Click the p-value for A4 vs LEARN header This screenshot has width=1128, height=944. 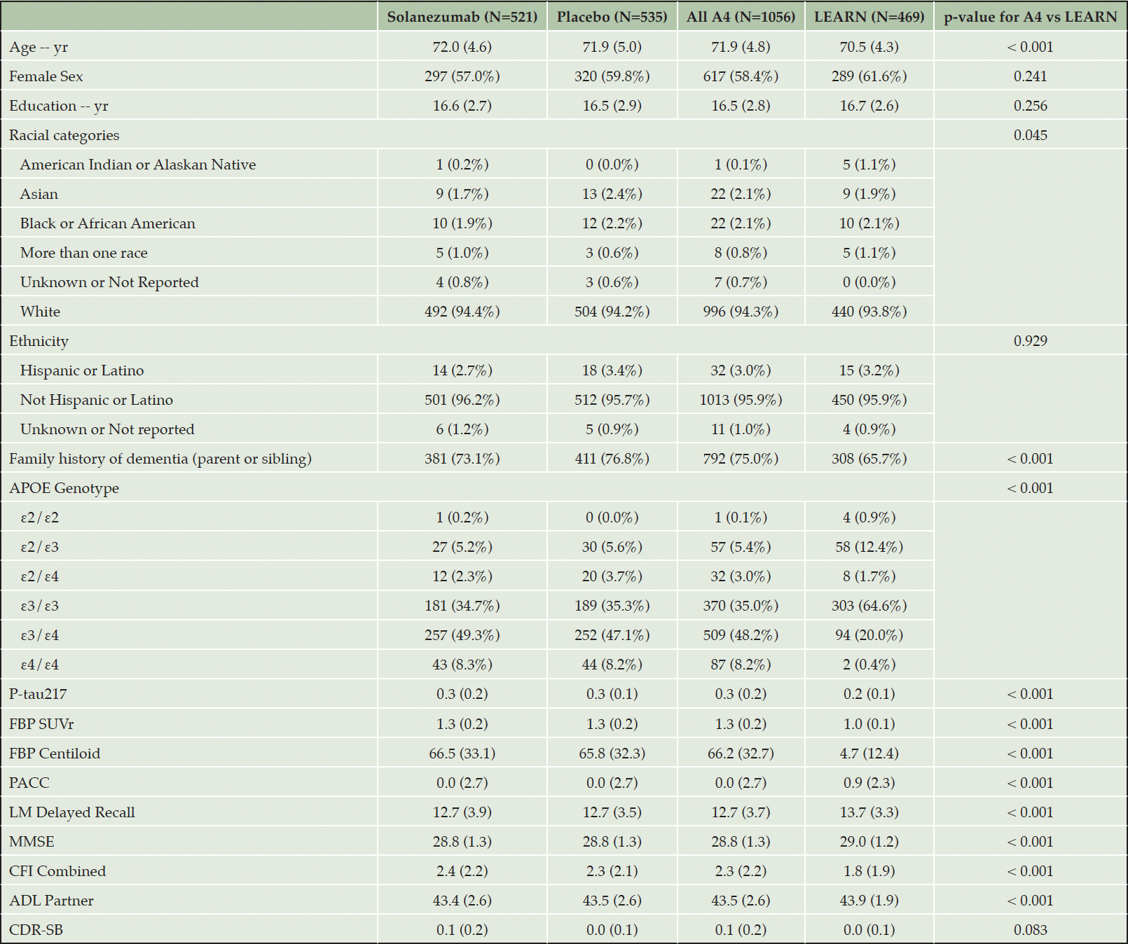pyautogui.click(x=1031, y=17)
